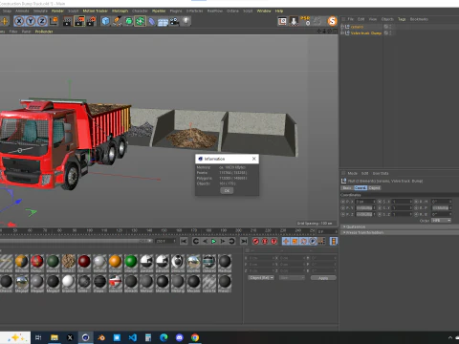
Task: Toggle the Y axis lock icon
Action: (31, 21)
